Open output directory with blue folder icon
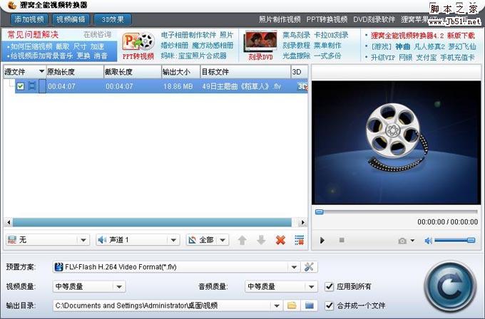The image size is (485, 319). click(x=310, y=305)
